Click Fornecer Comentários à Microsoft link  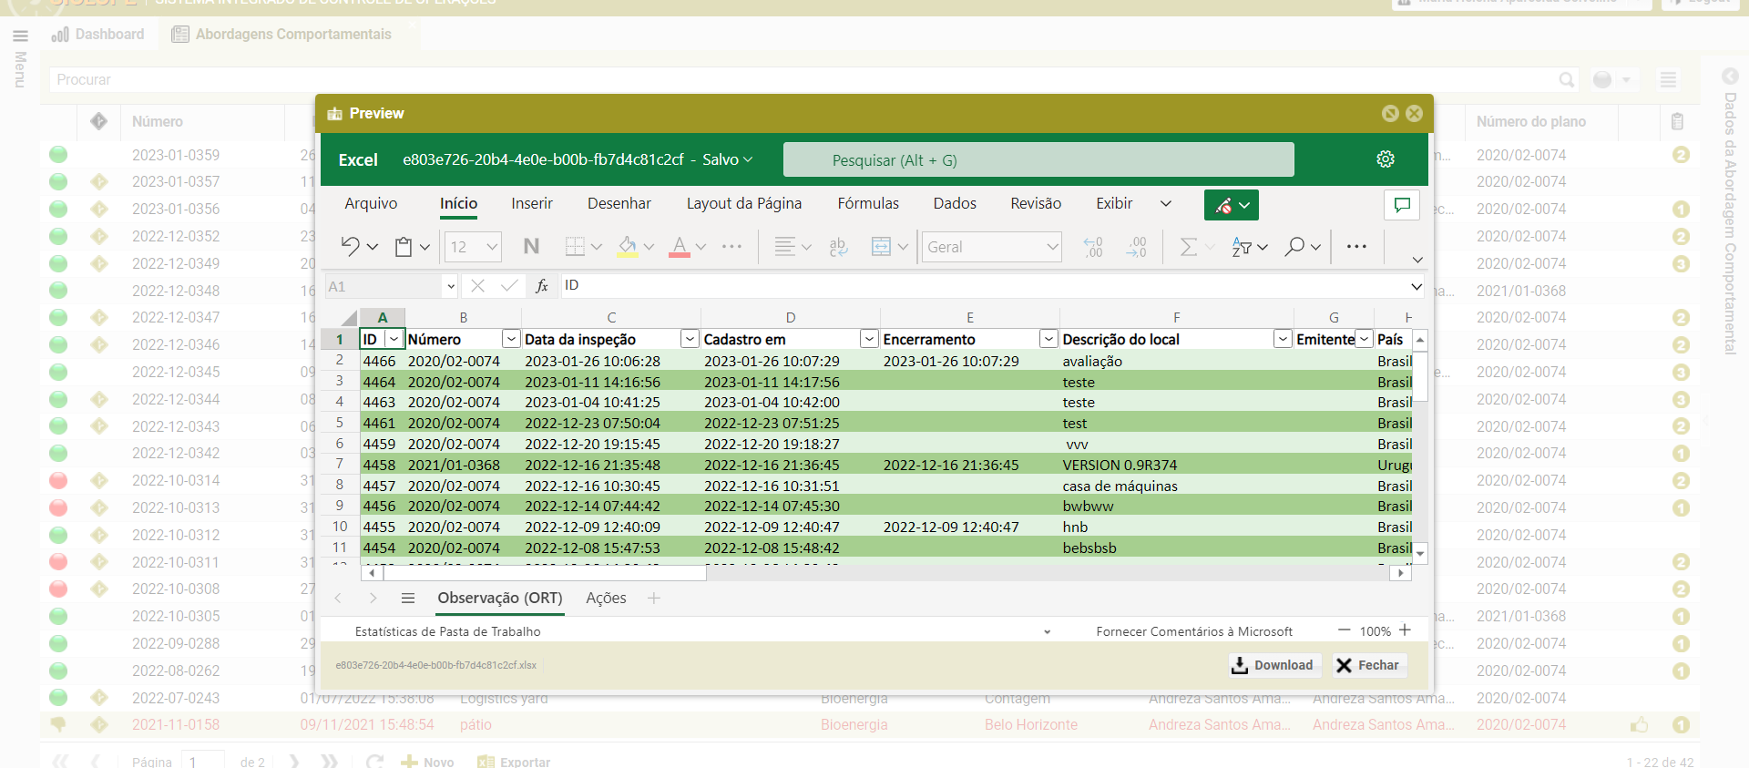pyautogui.click(x=1194, y=631)
